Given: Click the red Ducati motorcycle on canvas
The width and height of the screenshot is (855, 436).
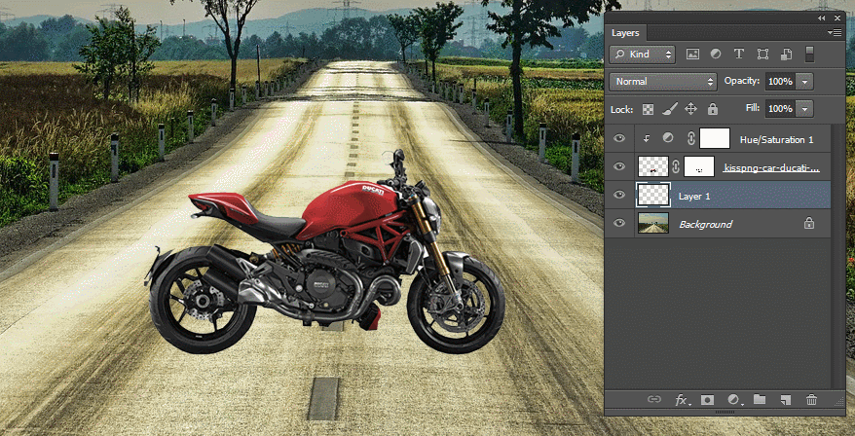Looking at the screenshot, I should 326,251.
